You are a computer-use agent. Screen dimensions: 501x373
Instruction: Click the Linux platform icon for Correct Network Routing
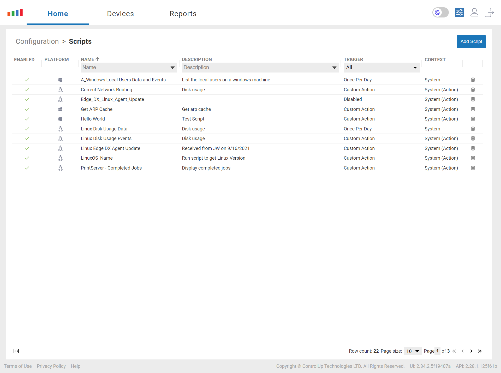(60, 89)
